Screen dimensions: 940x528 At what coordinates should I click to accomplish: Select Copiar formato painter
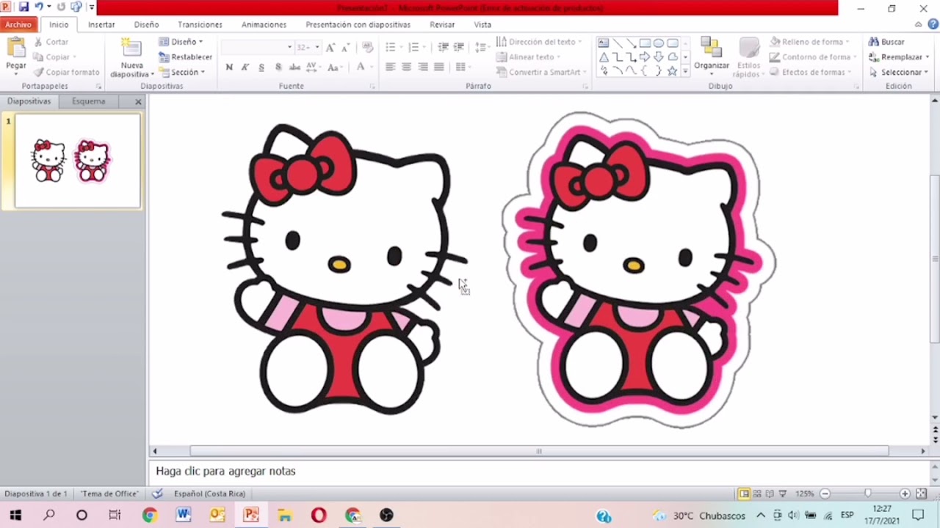pyautogui.click(x=65, y=73)
